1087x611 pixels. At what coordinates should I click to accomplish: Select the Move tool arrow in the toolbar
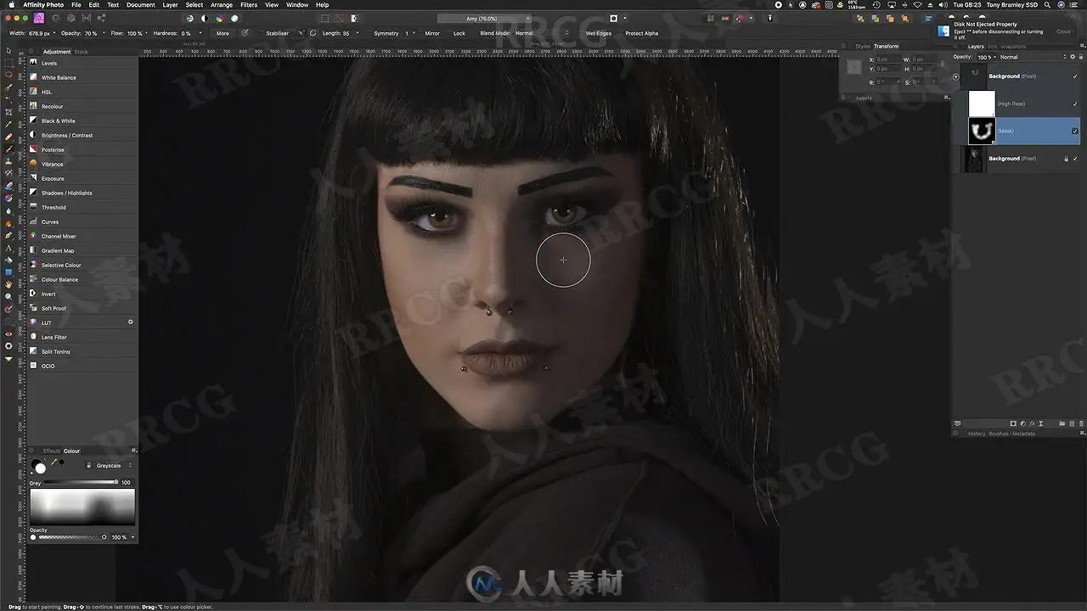(x=8, y=50)
